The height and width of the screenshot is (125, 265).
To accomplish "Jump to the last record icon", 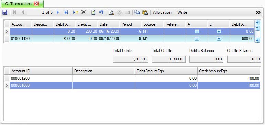I will tap(66, 12).
